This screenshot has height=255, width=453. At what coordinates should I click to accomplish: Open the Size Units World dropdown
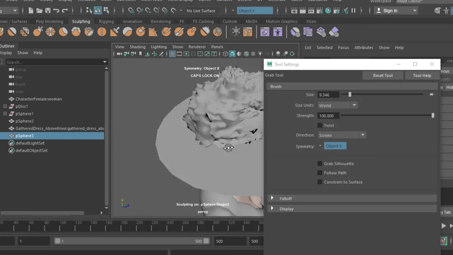337,105
